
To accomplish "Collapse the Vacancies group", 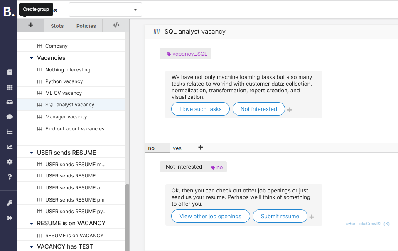I will (x=32, y=58).
